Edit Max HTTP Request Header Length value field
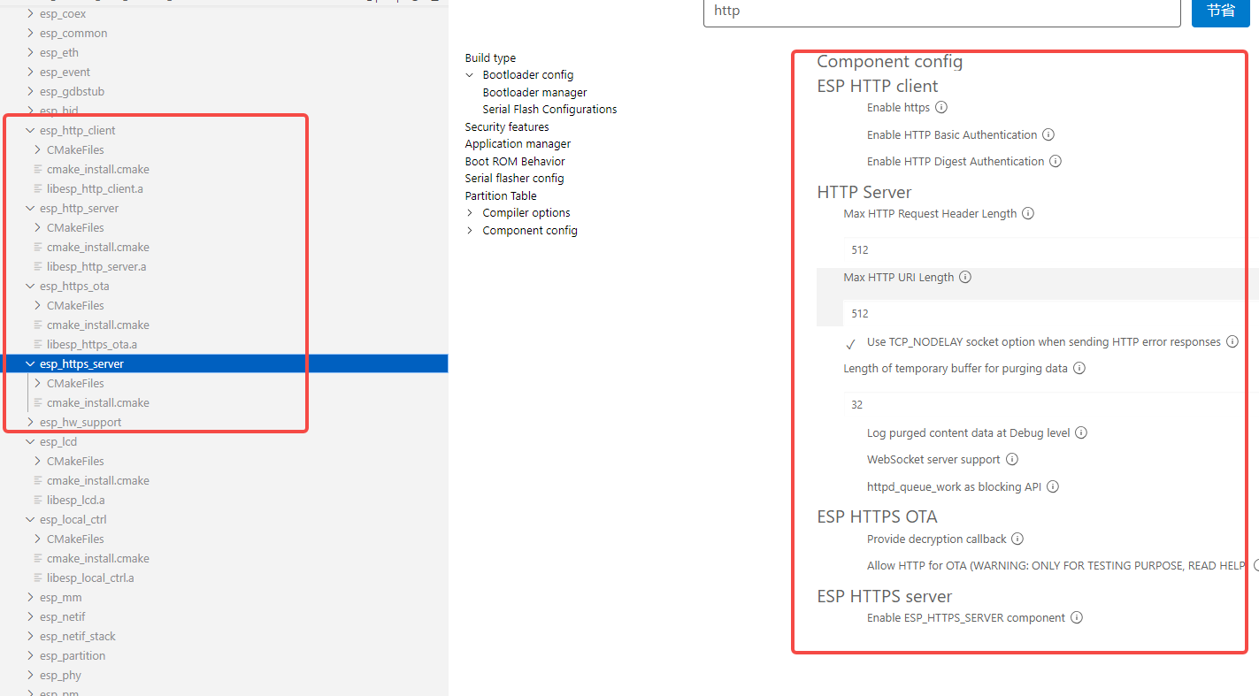 [x=1051, y=249]
